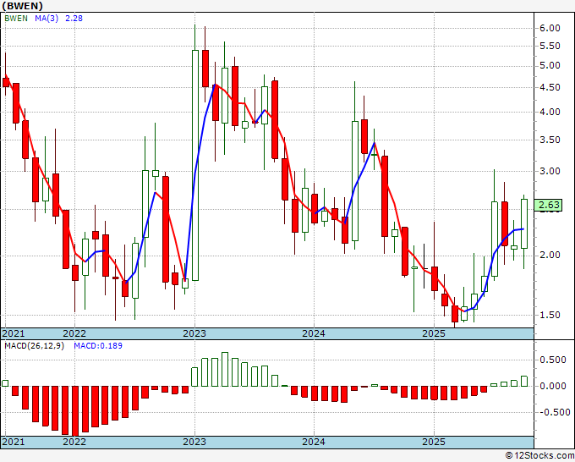Click the 3.00 price axis label
The image size is (575, 462).
pos(550,171)
